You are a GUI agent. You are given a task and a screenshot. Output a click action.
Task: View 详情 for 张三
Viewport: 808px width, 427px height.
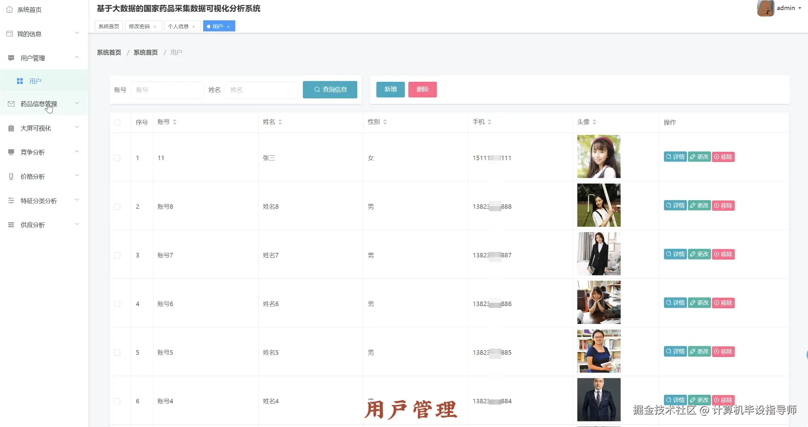point(675,157)
